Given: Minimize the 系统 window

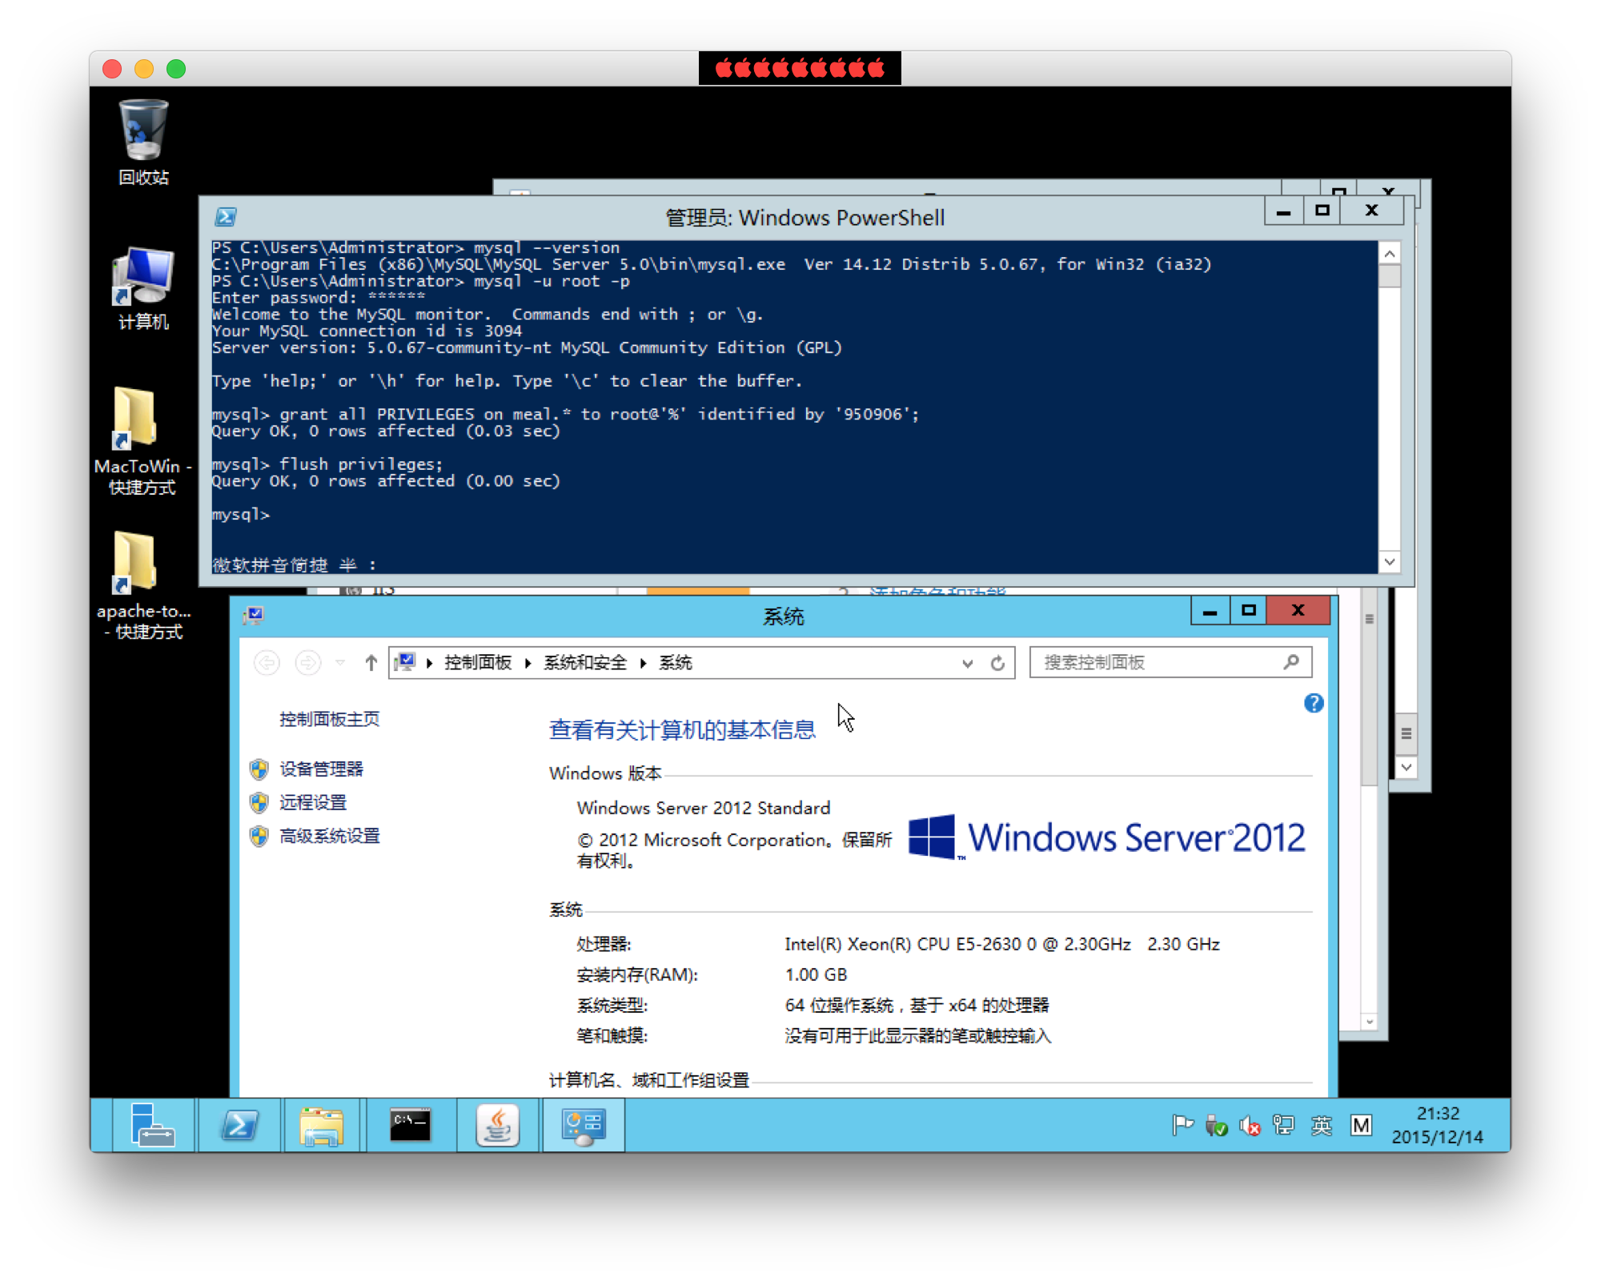Looking at the screenshot, I should click(x=1210, y=611).
